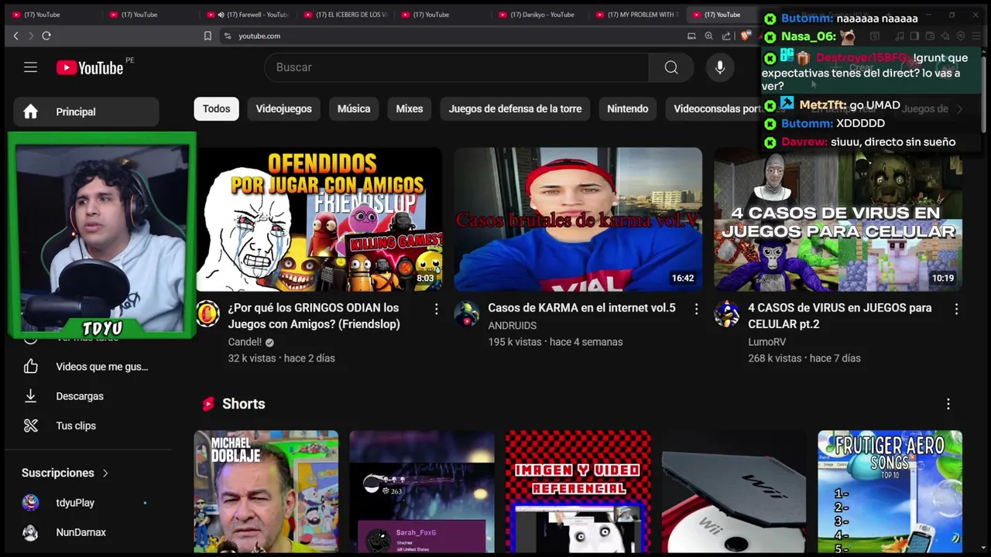Open the Brave Wallet icon
Screen dimensions: 991x557
click(930, 36)
